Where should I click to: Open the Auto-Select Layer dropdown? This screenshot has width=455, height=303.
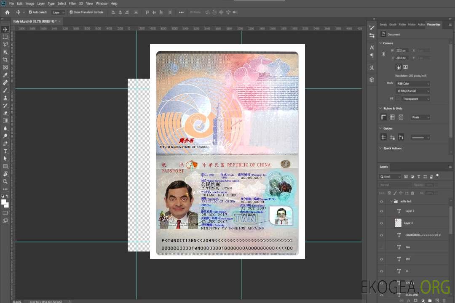(x=58, y=12)
